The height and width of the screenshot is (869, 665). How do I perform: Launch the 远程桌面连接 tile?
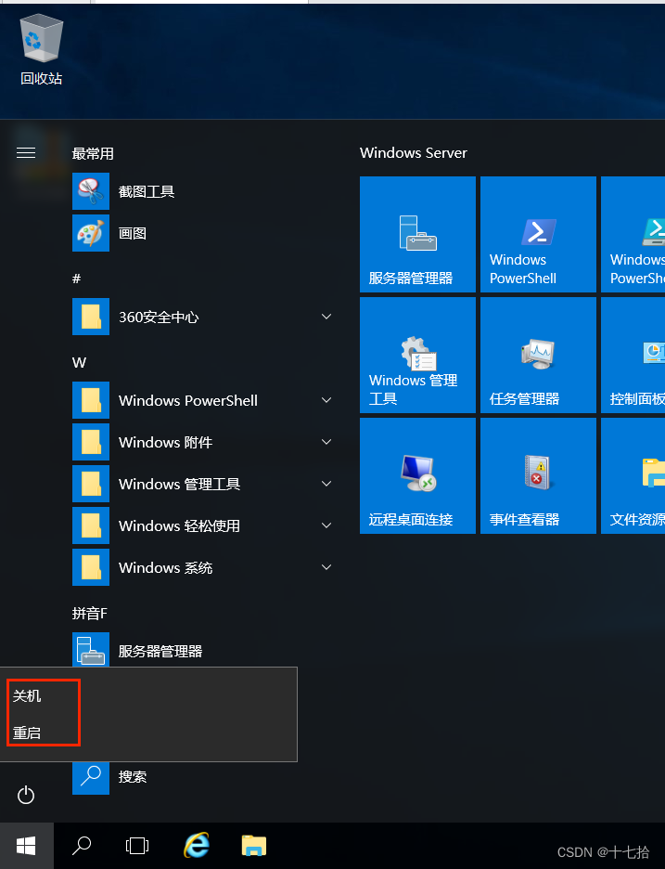(x=417, y=476)
